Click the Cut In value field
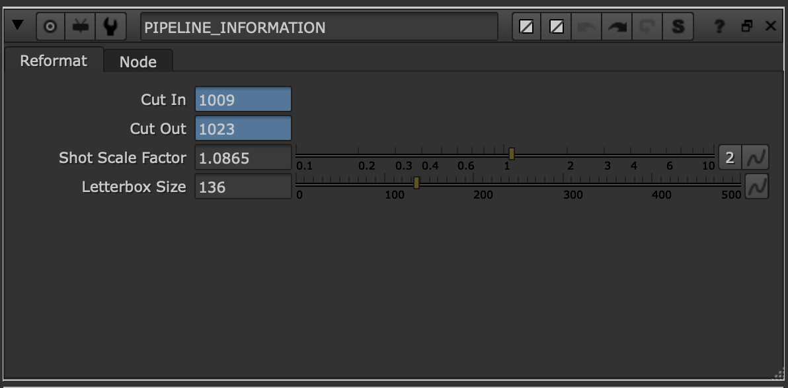Image resolution: width=788 pixels, height=388 pixels. tap(243, 100)
